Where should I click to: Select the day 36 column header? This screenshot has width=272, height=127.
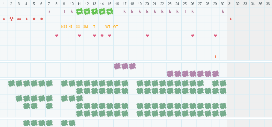pos(268,4)
